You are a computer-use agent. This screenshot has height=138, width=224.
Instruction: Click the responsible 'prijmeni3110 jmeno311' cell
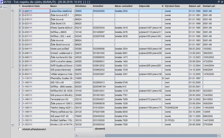pyautogui.click(x=150, y=32)
